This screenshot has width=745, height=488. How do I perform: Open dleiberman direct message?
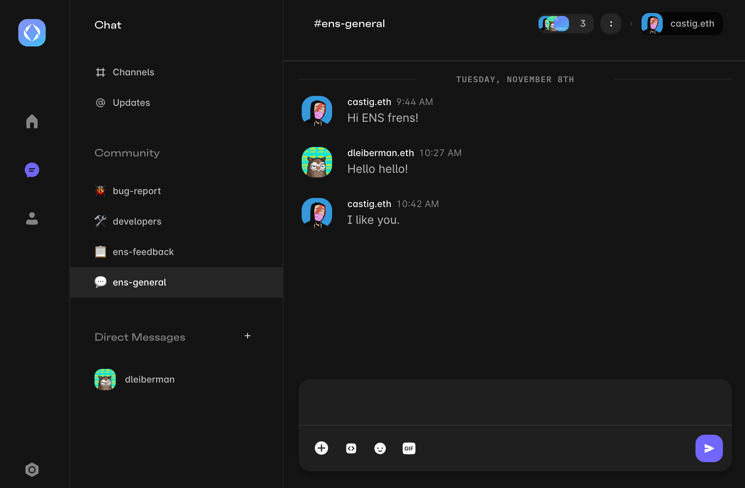point(149,380)
